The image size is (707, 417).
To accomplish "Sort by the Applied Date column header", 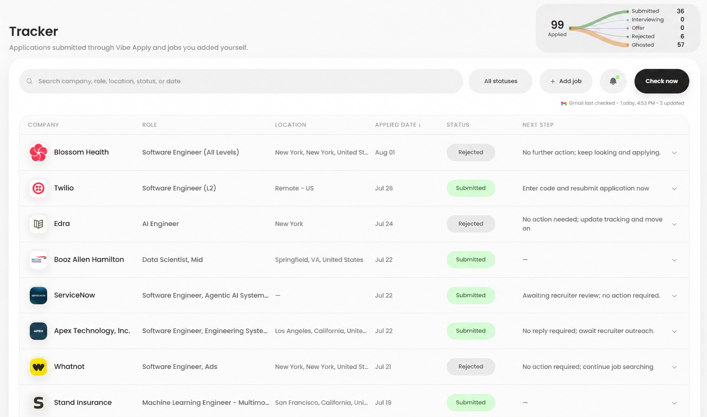I will click(398, 125).
